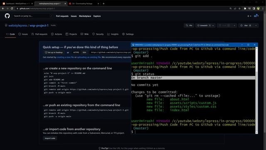Click the share page icon in address bar

pos(235,8)
